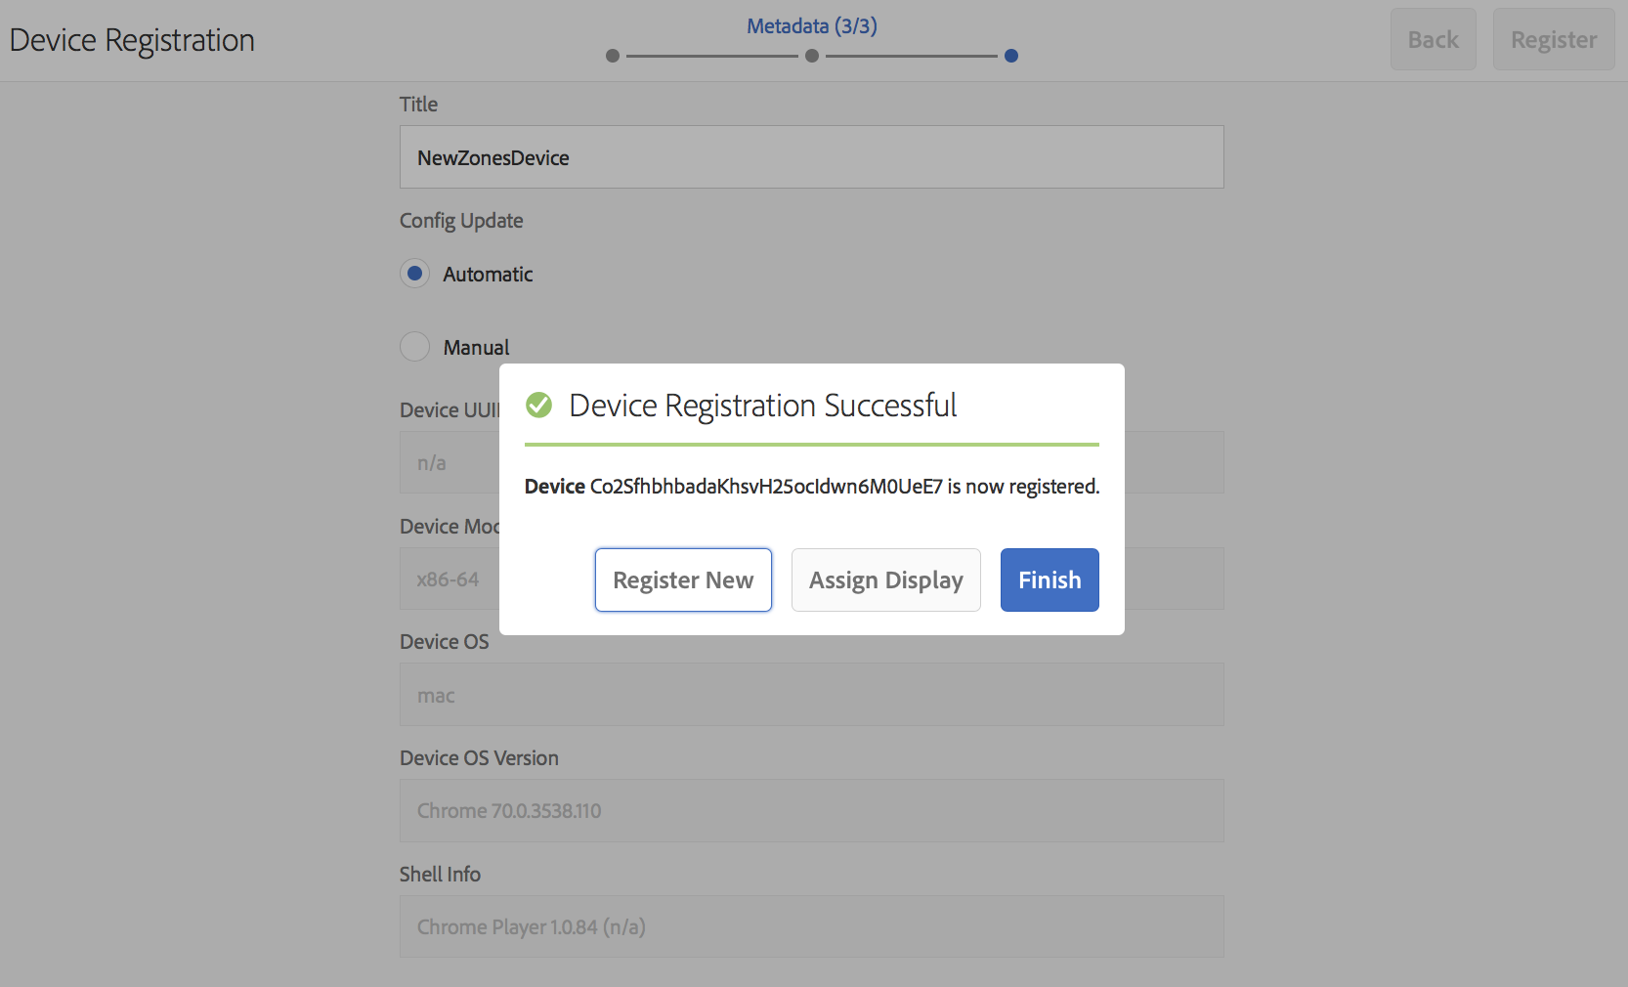Click the Back button in header
This screenshot has width=1628, height=987.
point(1433,40)
